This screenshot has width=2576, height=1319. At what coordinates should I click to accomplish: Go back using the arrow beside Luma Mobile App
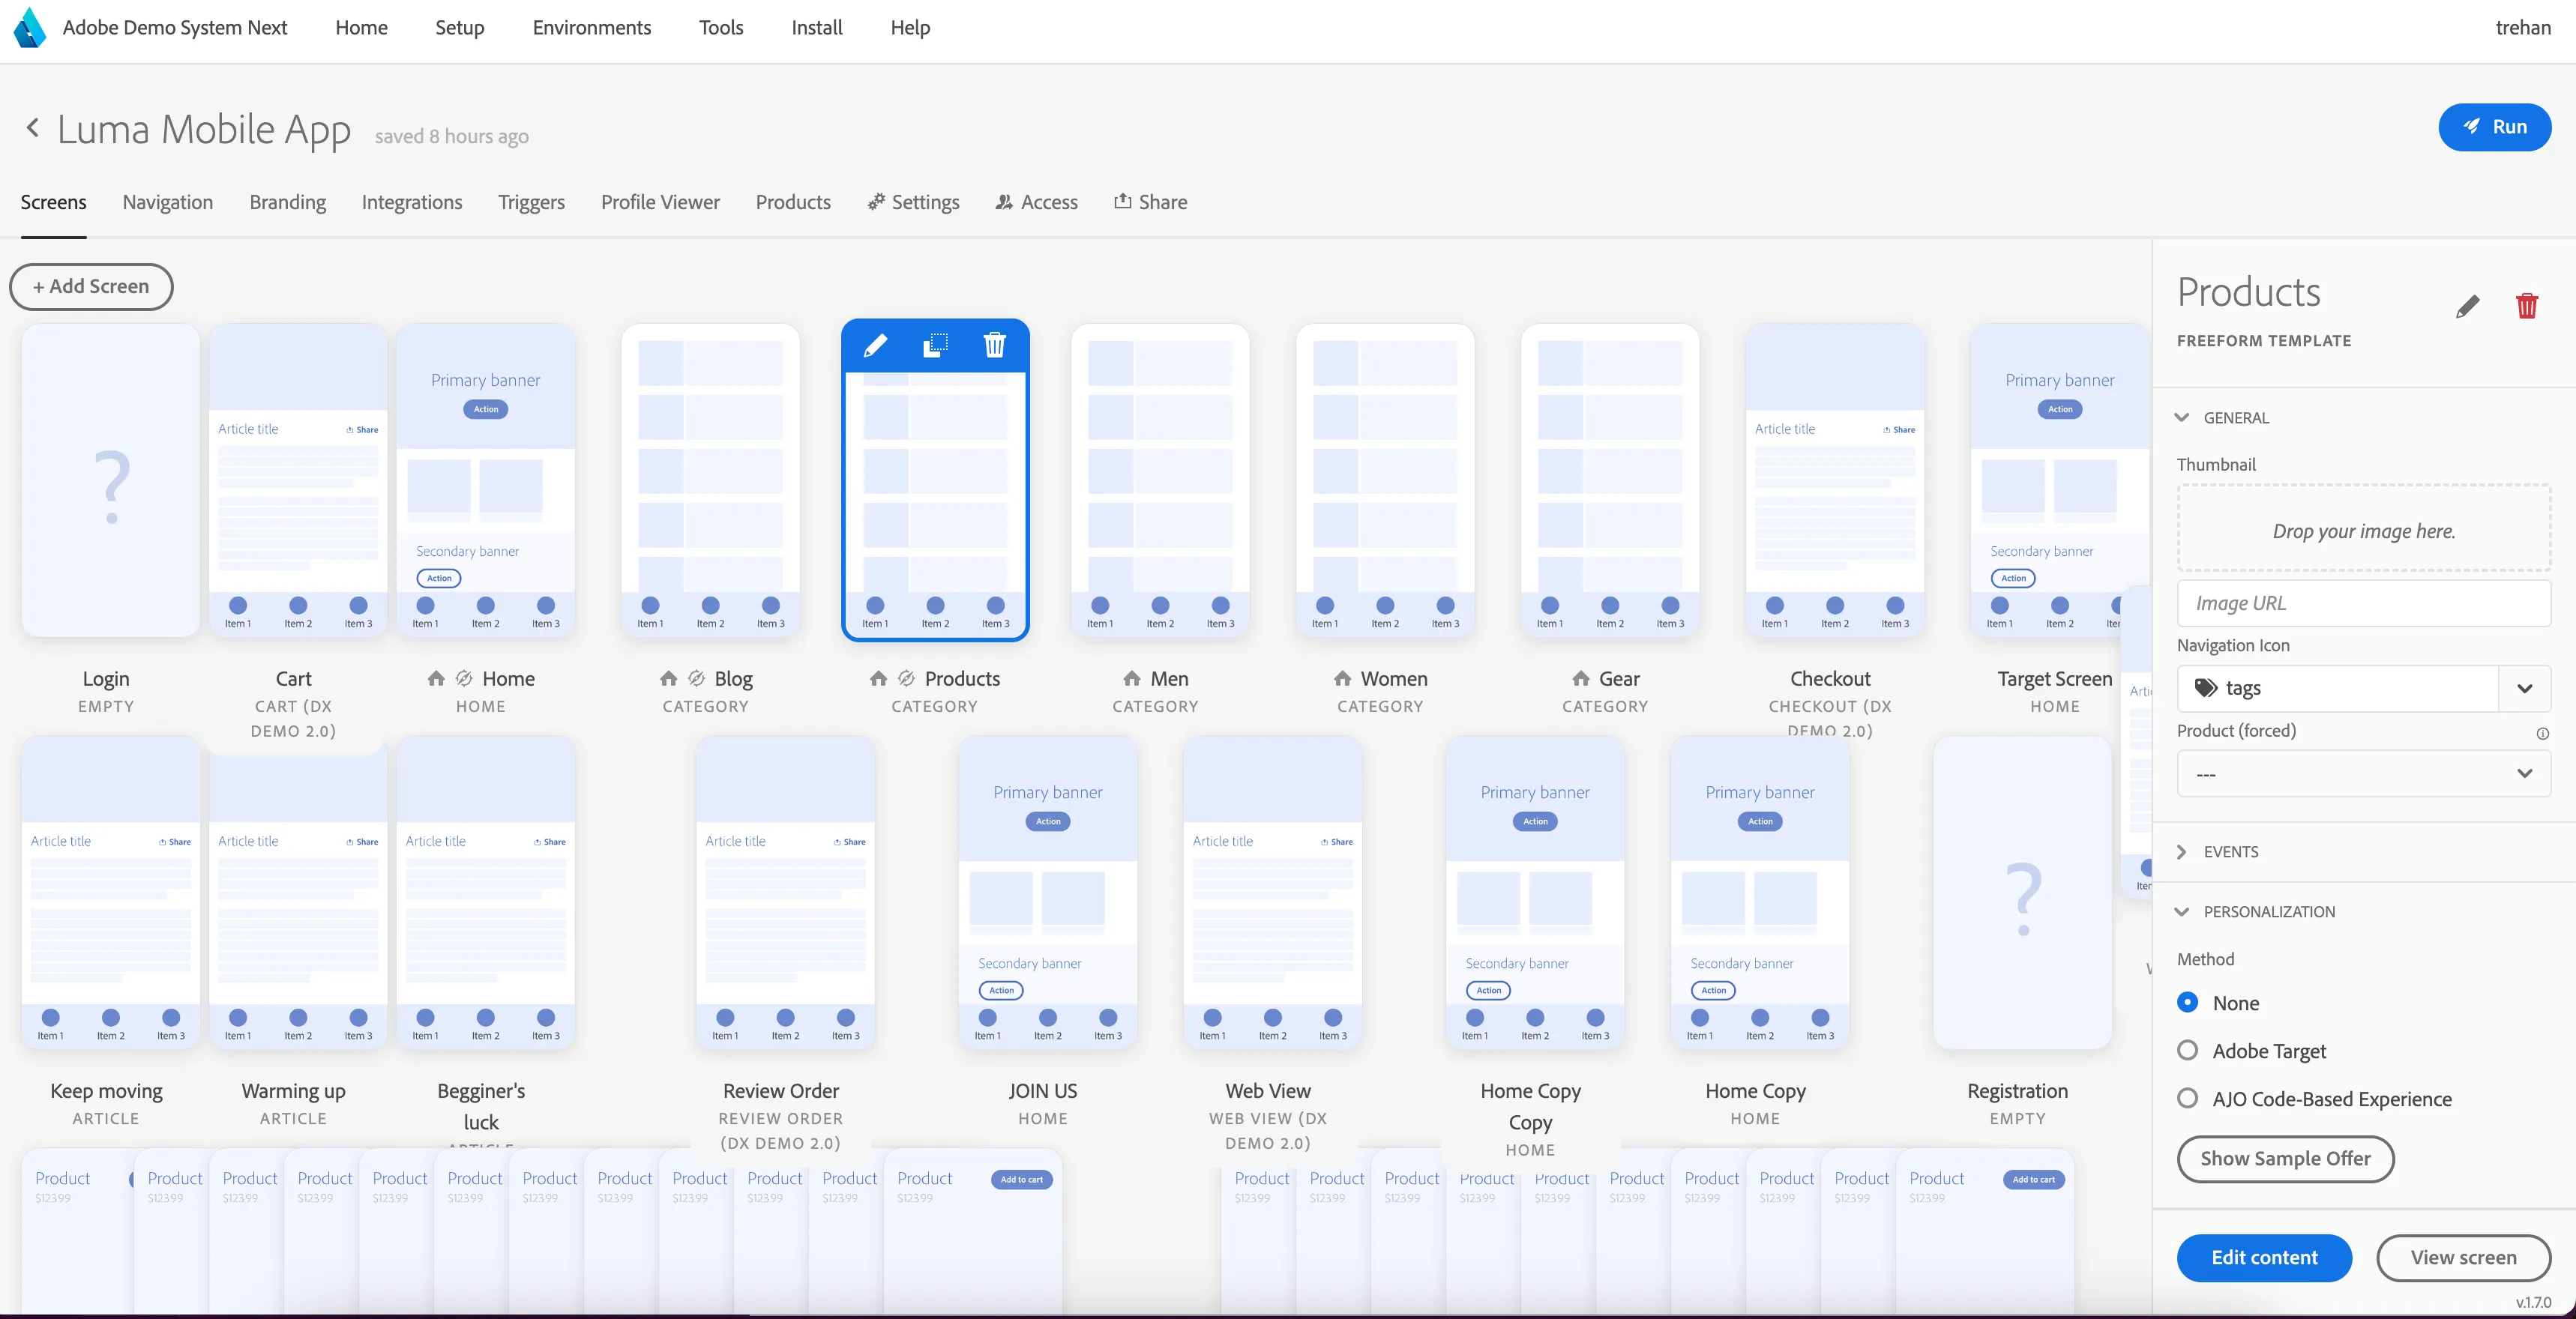click(33, 128)
